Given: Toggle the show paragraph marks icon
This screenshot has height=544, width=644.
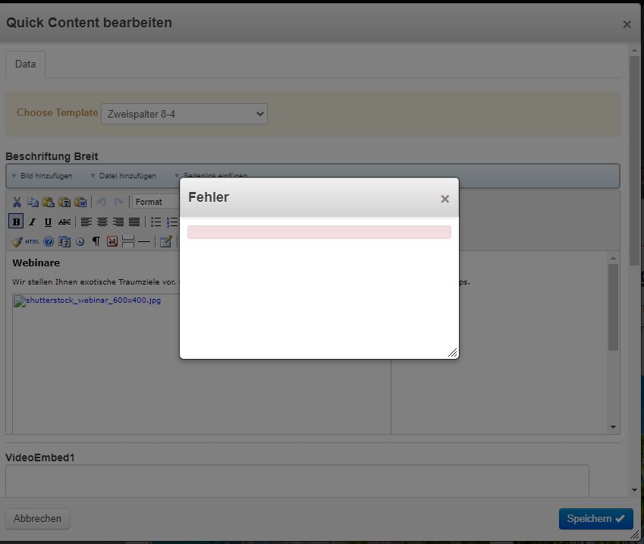Looking at the screenshot, I should [x=96, y=242].
